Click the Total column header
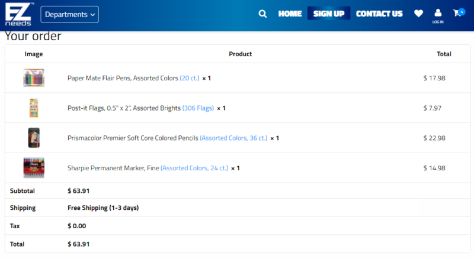Screen dimensions: 474x259 444,54
